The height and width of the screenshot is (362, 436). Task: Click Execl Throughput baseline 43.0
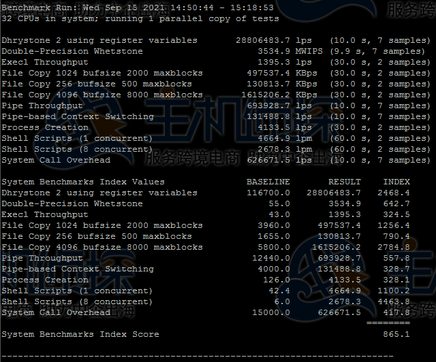(279, 214)
